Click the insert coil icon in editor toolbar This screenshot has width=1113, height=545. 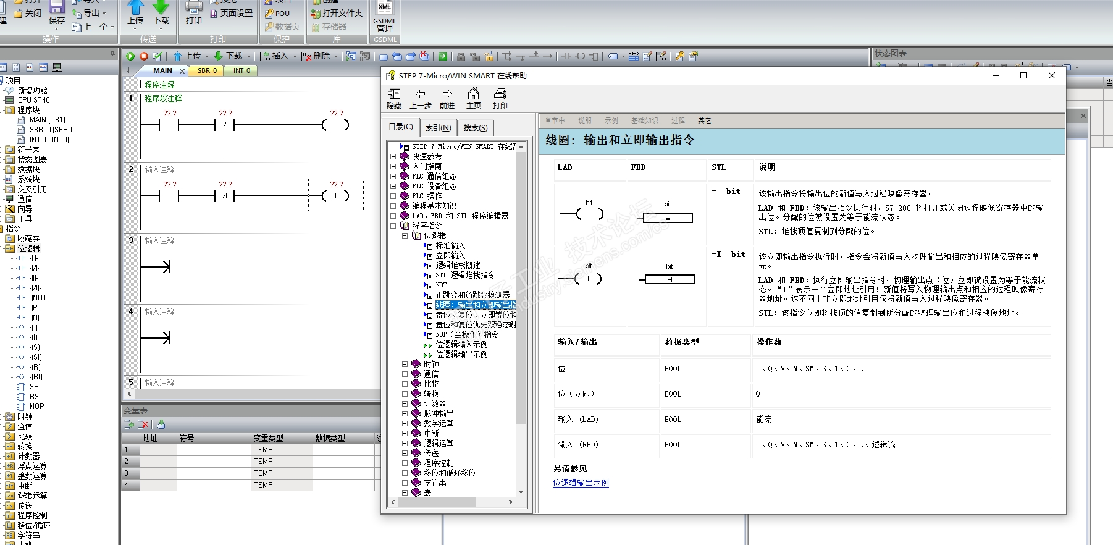(581, 56)
